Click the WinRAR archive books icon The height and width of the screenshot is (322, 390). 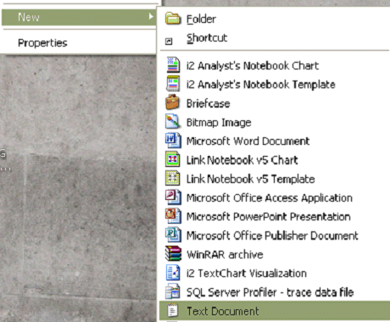[173, 253]
